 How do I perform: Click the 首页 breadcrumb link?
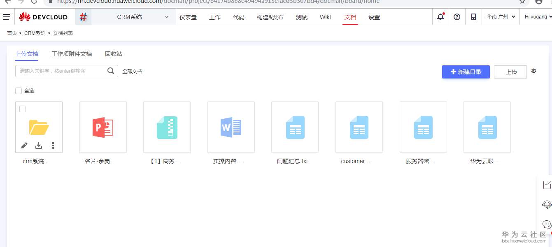click(x=12, y=33)
